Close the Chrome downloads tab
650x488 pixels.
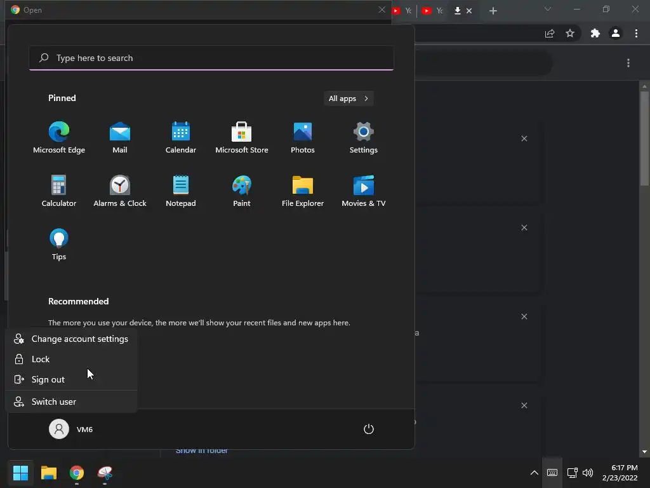click(x=469, y=11)
